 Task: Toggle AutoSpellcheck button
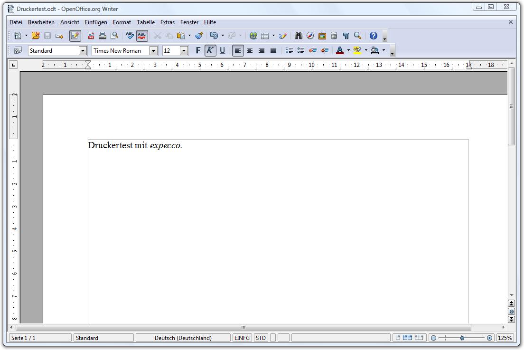pos(142,36)
